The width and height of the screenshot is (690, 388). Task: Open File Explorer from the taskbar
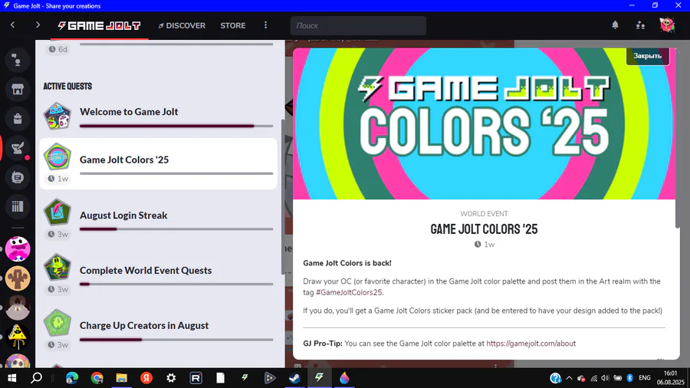click(x=121, y=378)
